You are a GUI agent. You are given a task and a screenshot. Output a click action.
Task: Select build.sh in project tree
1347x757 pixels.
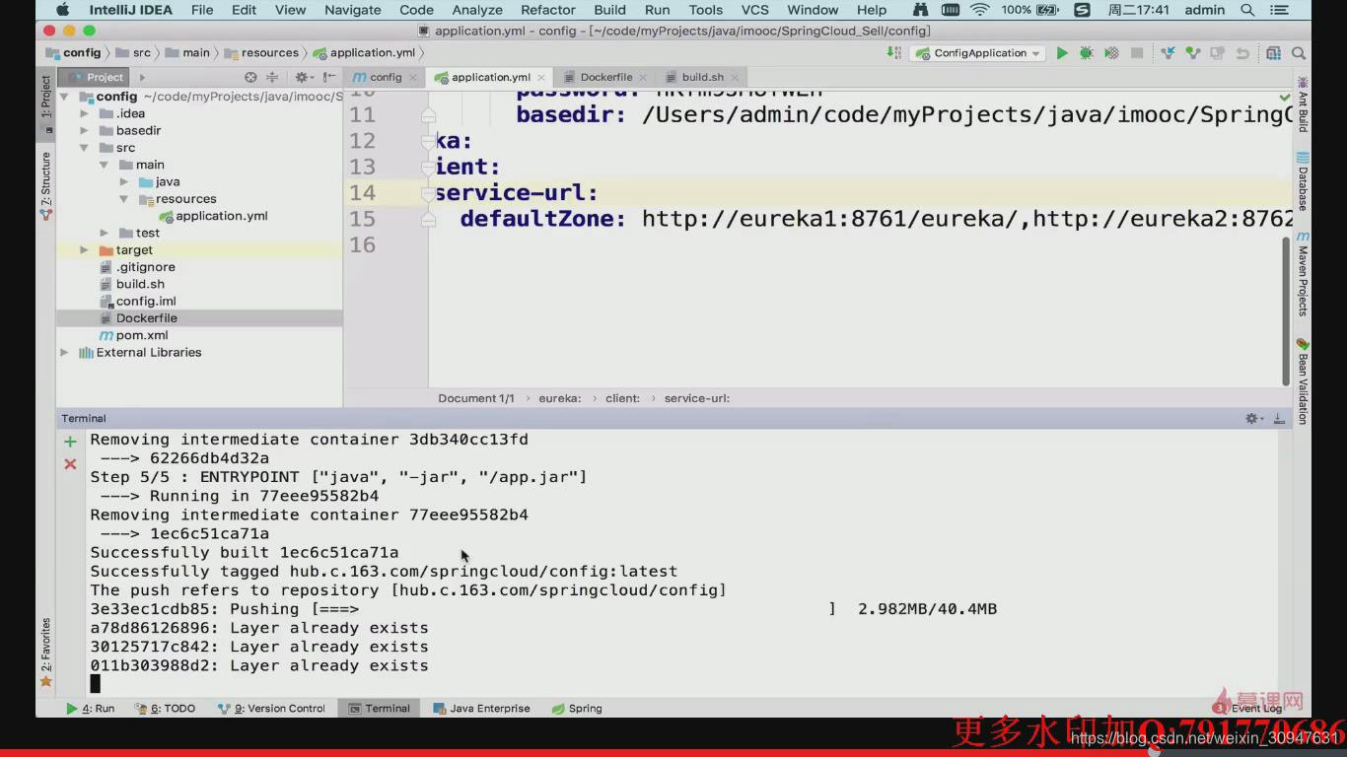pyautogui.click(x=132, y=284)
